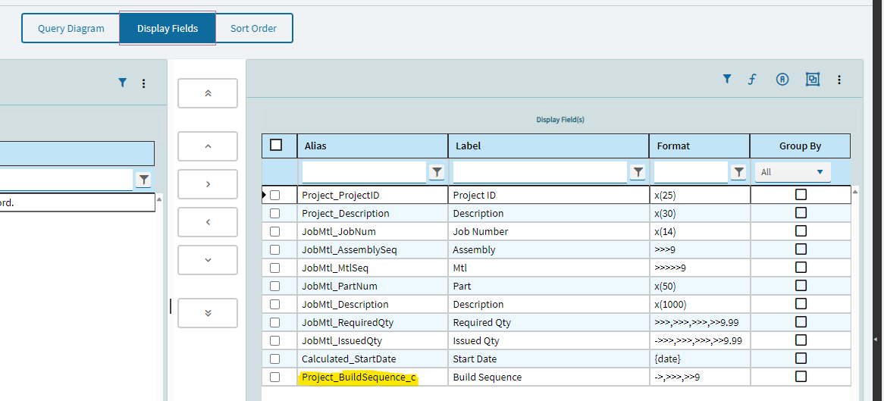Check the row checkbox for Calculated_StartDate

point(274,359)
